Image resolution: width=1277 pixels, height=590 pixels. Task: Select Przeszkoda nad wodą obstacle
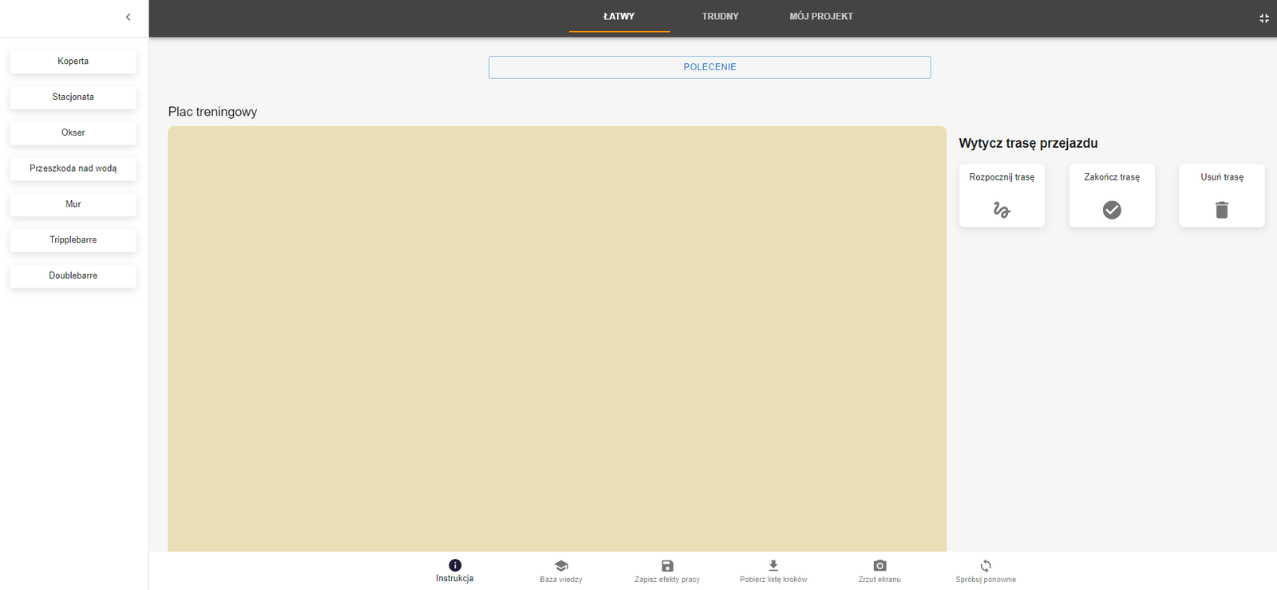(73, 168)
